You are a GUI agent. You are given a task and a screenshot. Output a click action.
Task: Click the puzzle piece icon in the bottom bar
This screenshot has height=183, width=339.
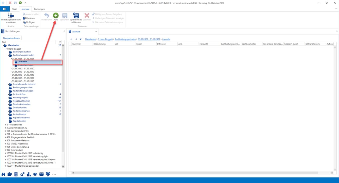(48, 174)
